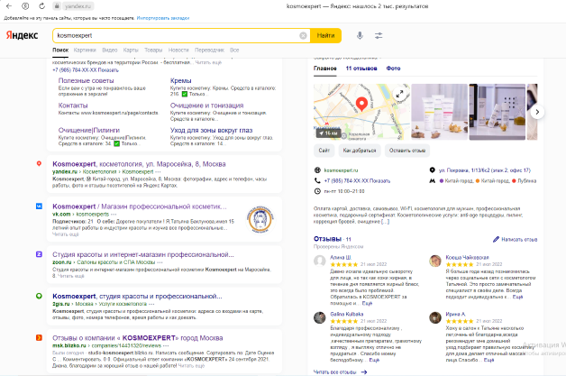Open the Полезные советы sitelink

[86, 80]
